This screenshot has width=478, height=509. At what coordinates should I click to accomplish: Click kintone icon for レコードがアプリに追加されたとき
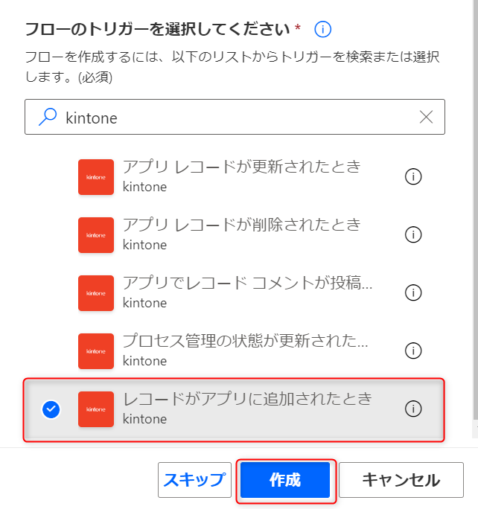pyautogui.click(x=96, y=409)
